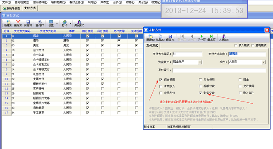Open the 基础档案(B) menu
This screenshot has height=149, width=273.
(x=22, y=2)
